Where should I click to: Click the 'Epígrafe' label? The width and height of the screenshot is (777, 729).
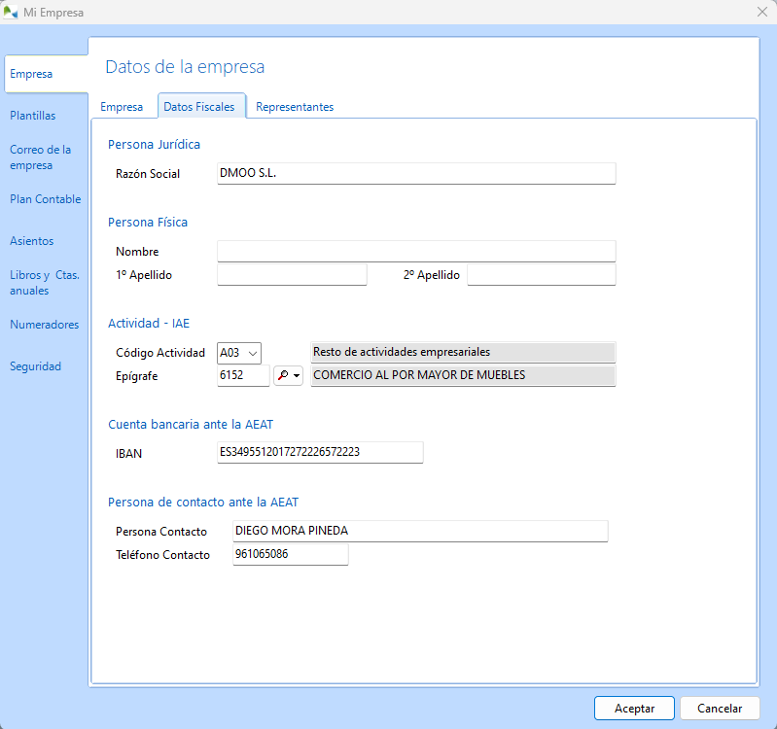click(x=137, y=376)
